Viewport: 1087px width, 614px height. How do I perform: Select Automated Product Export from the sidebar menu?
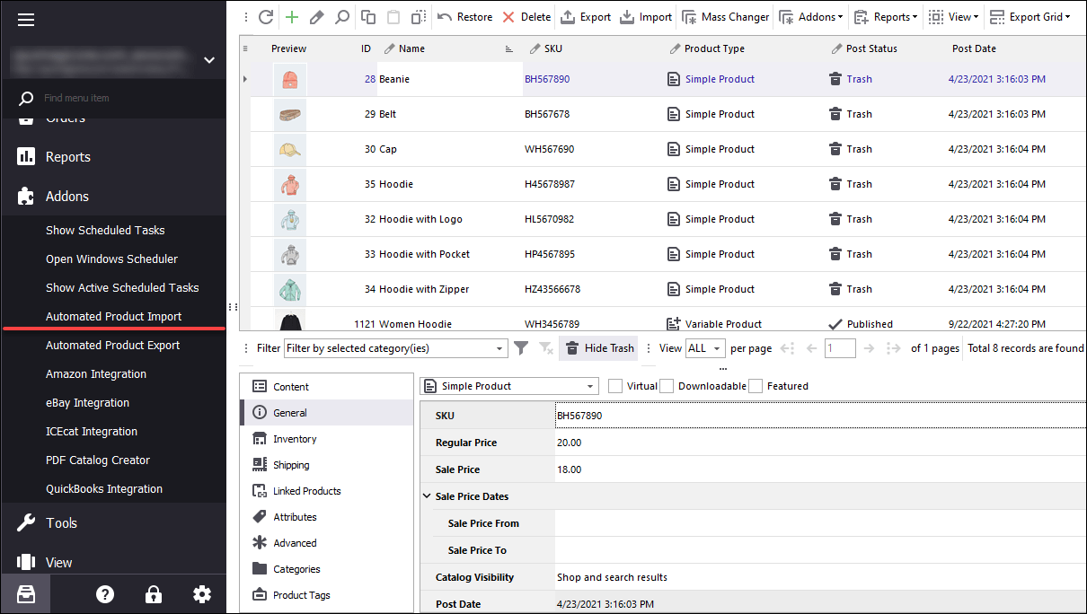(115, 345)
